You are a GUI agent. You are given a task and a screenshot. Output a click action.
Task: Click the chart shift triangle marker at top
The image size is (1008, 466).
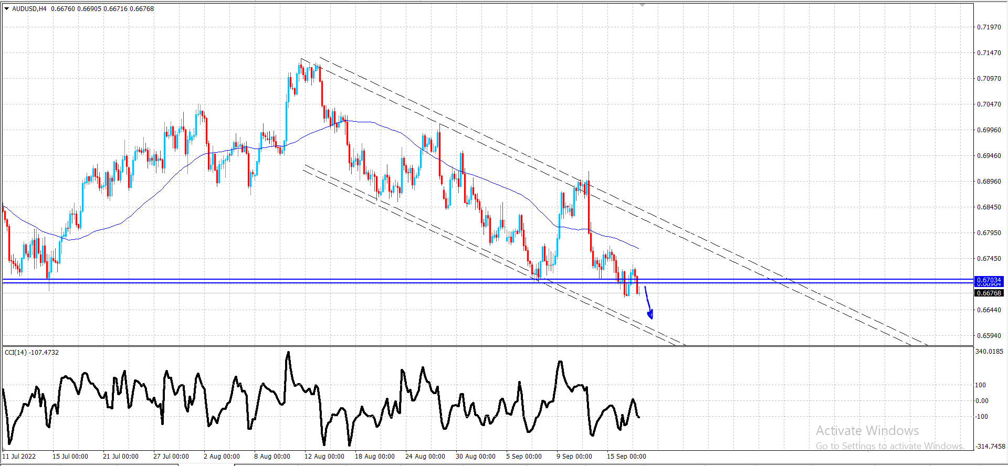tap(642, 5)
